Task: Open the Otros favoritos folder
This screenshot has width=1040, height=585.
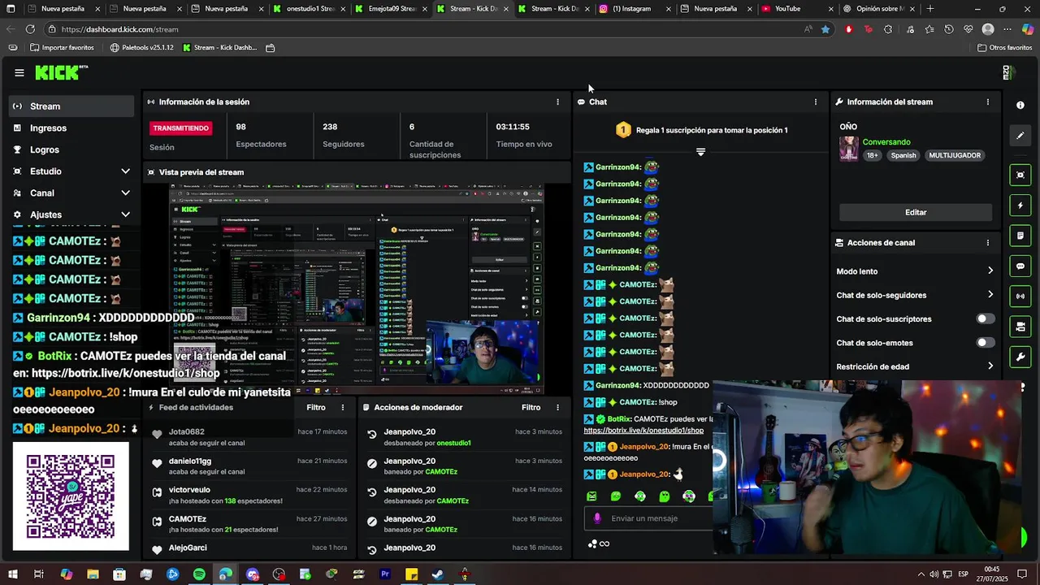Action: click(1005, 48)
